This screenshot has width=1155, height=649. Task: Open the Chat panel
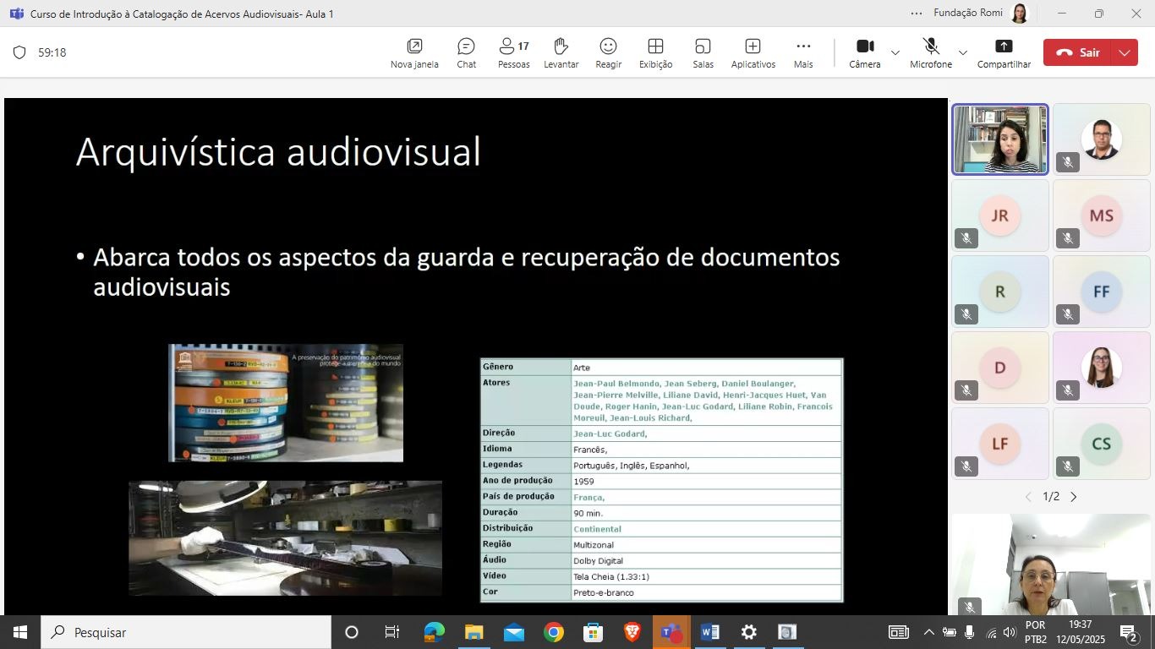466,52
